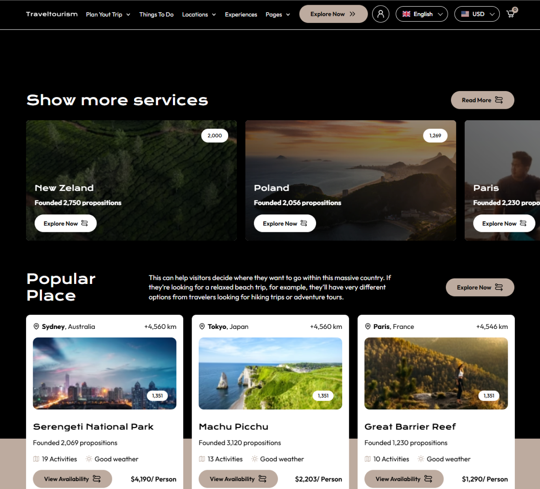
Task: Open the Great Barrier Reef photo thumbnail
Action: pos(436,373)
